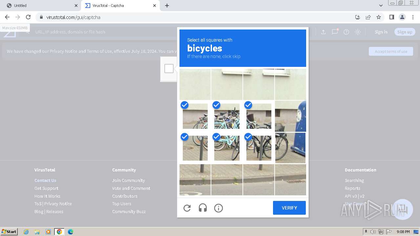
Task: Open the Reports documentation link
Action: [x=352, y=188]
